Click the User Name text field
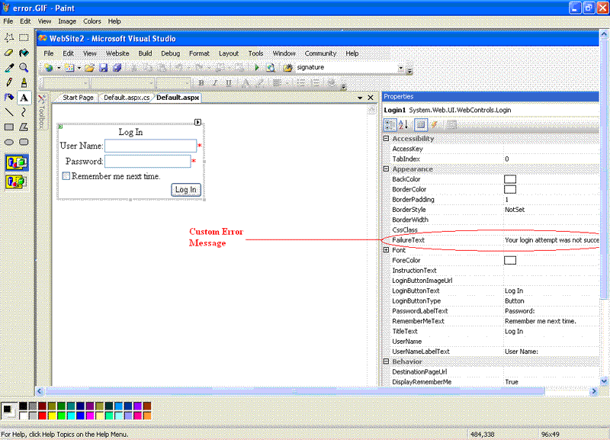 click(x=150, y=146)
